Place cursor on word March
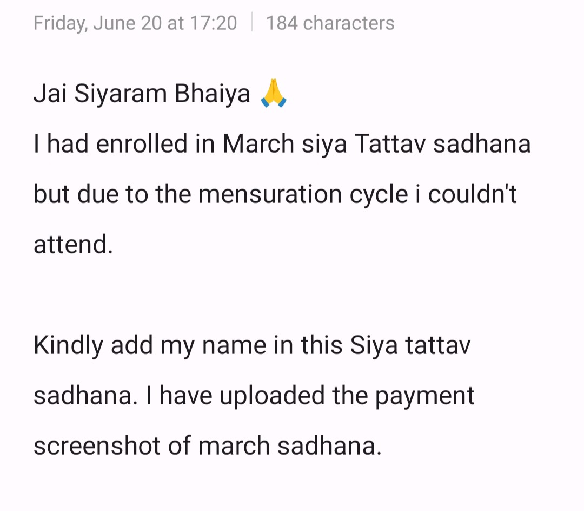The image size is (584, 511). pyautogui.click(x=258, y=143)
